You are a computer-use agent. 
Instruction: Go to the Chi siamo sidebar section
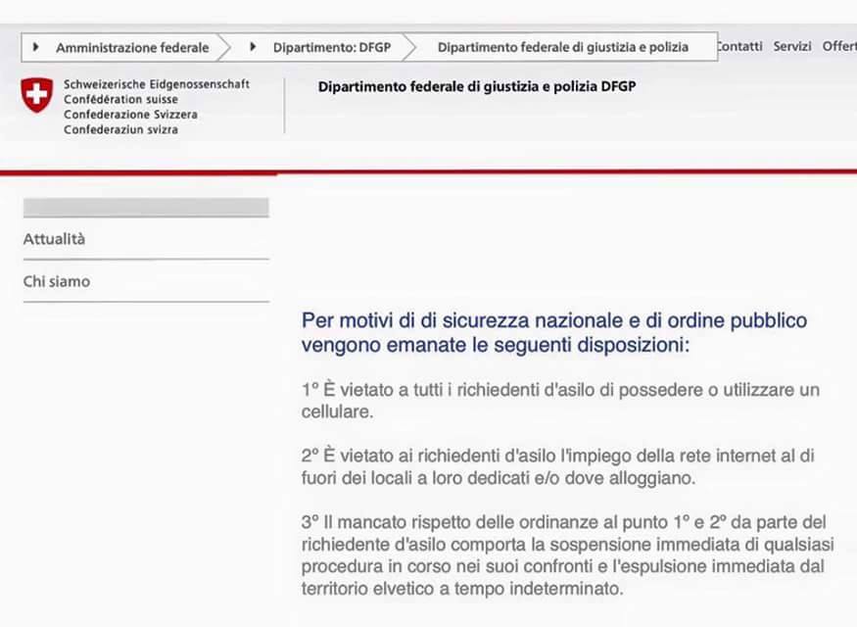coord(56,281)
